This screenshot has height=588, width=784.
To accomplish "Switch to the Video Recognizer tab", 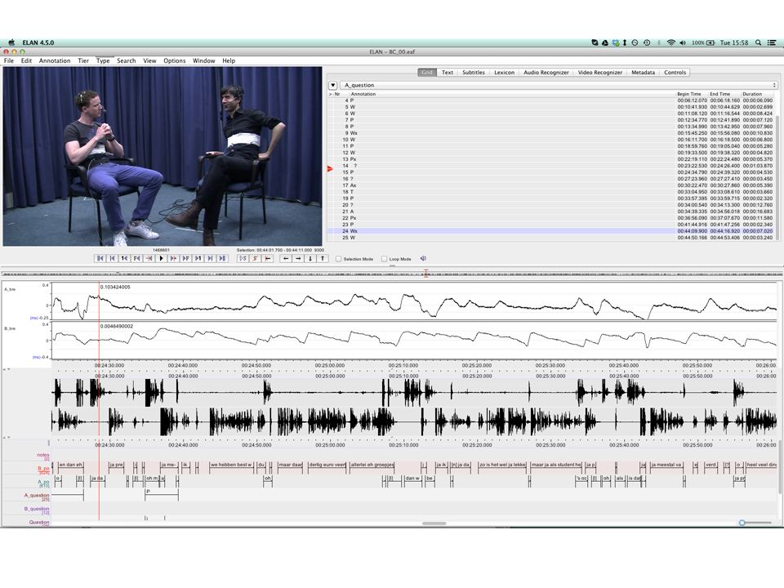I will (x=600, y=73).
